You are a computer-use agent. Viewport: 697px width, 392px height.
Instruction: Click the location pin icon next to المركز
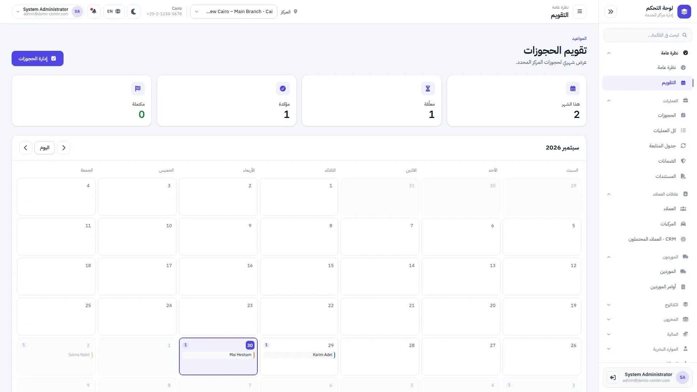295,12
